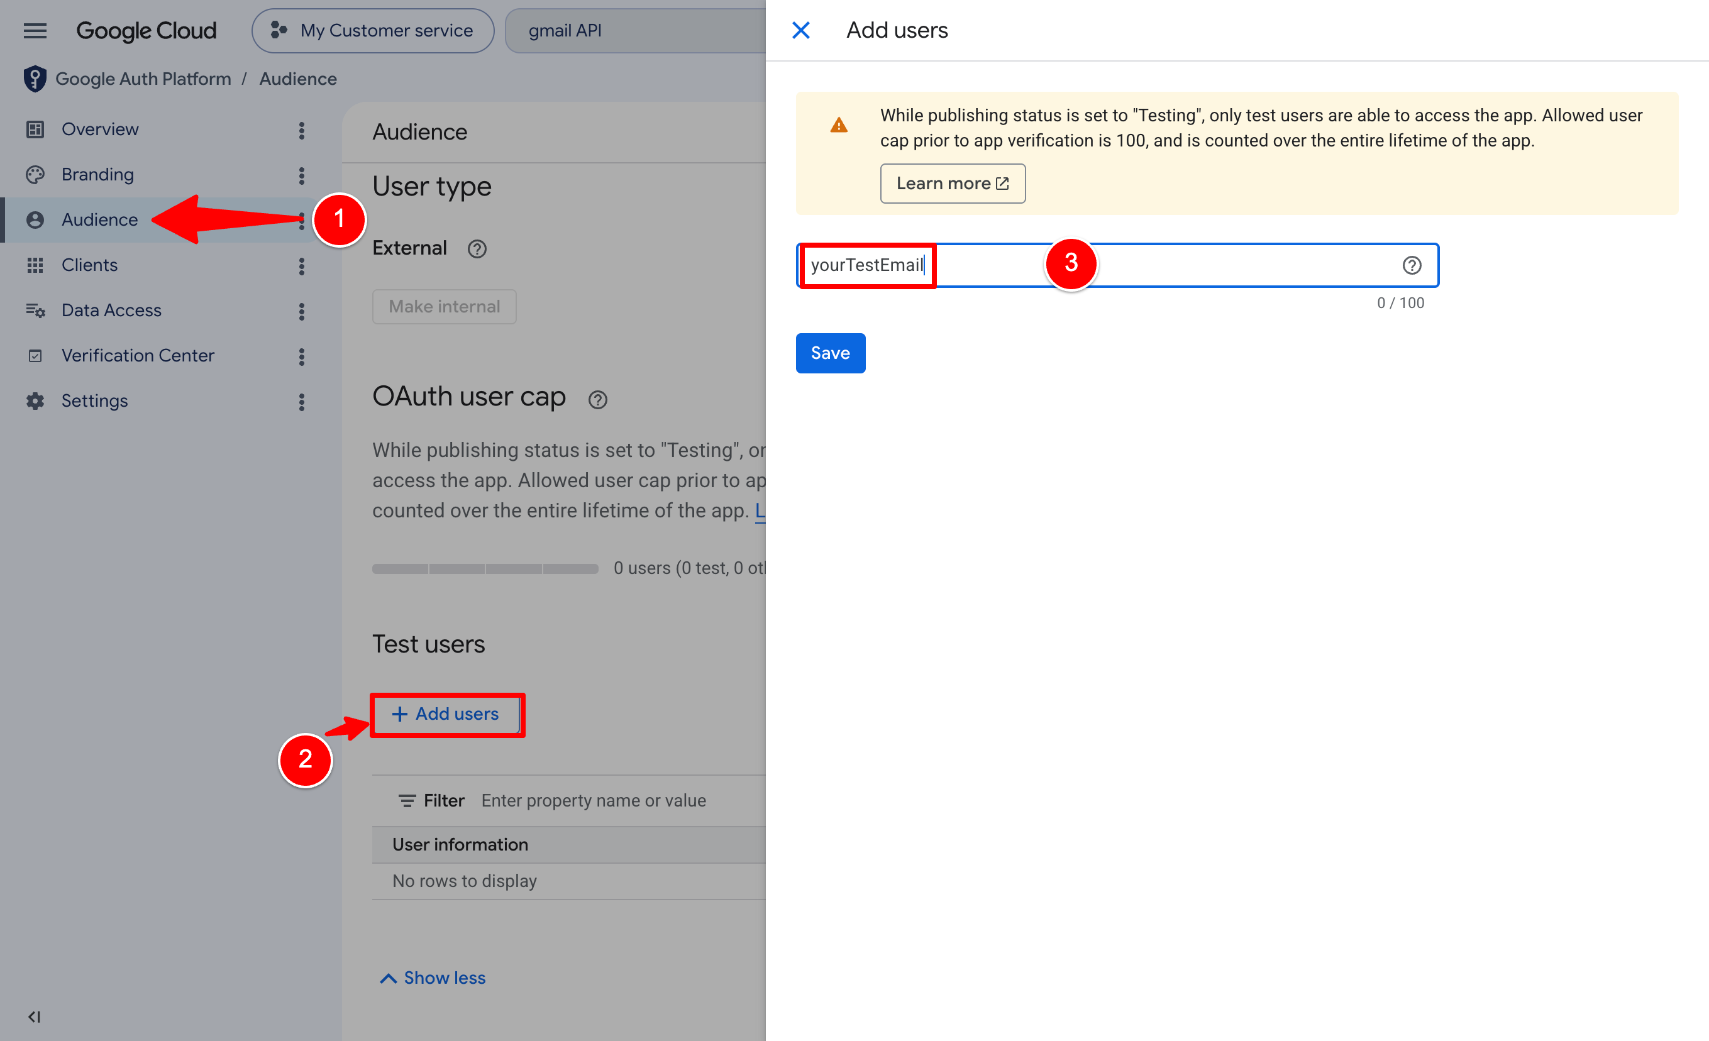This screenshot has height=1041, width=1709.
Task: Click the Audience breadcrumb
Action: tap(298, 79)
